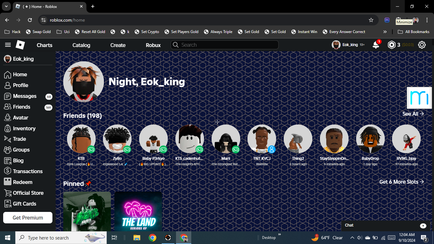Bookmark this page with the star icon

371,20
